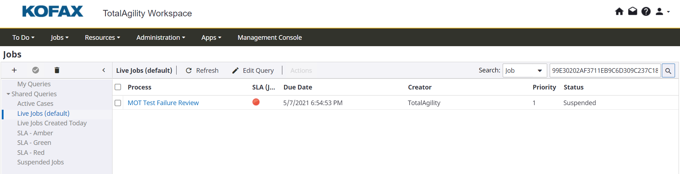Open the Resources menu
Image resolution: width=680 pixels, height=174 pixels.
102,38
